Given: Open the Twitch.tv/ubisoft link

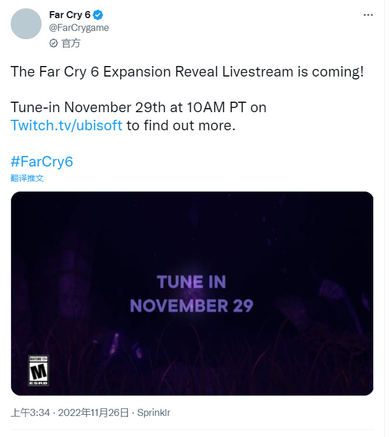Looking at the screenshot, I should tap(67, 126).
